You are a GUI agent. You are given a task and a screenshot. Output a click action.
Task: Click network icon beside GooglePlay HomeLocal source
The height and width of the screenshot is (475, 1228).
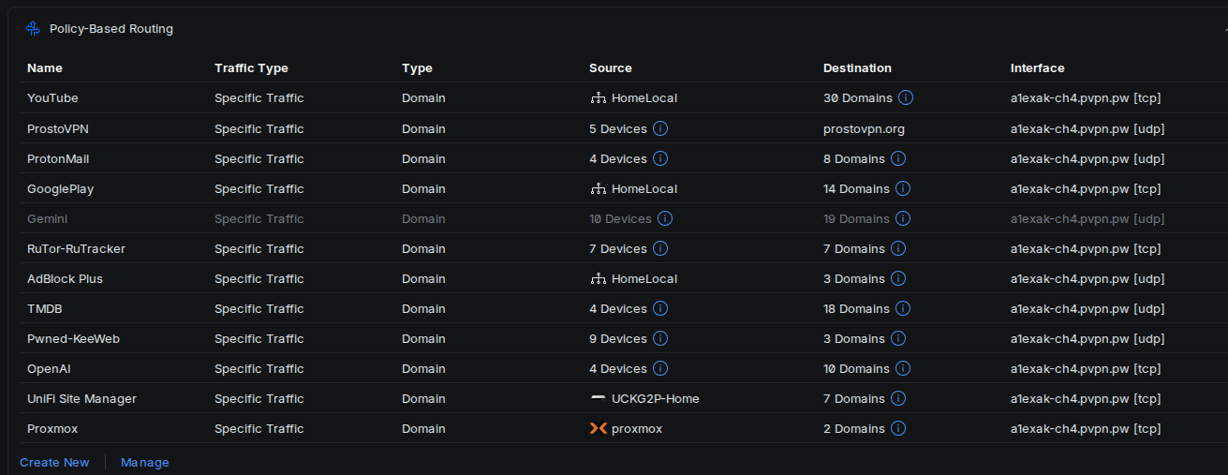tap(598, 188)
